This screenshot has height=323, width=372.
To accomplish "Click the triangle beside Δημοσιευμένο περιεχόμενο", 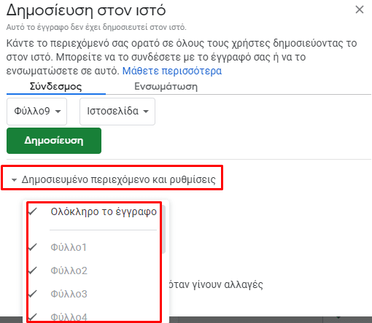I will pos(14,180).
